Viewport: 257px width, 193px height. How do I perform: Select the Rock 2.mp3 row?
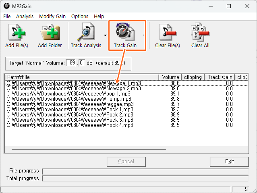tap(126, 114)
